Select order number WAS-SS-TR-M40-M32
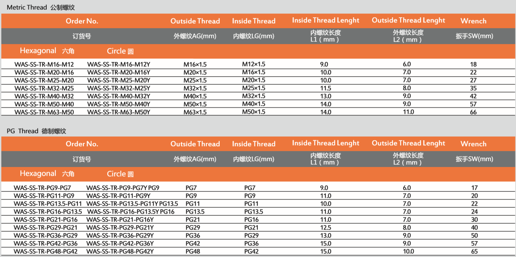Image resolution: width=516 pixels, height=257 pixels. pos(44,96)
